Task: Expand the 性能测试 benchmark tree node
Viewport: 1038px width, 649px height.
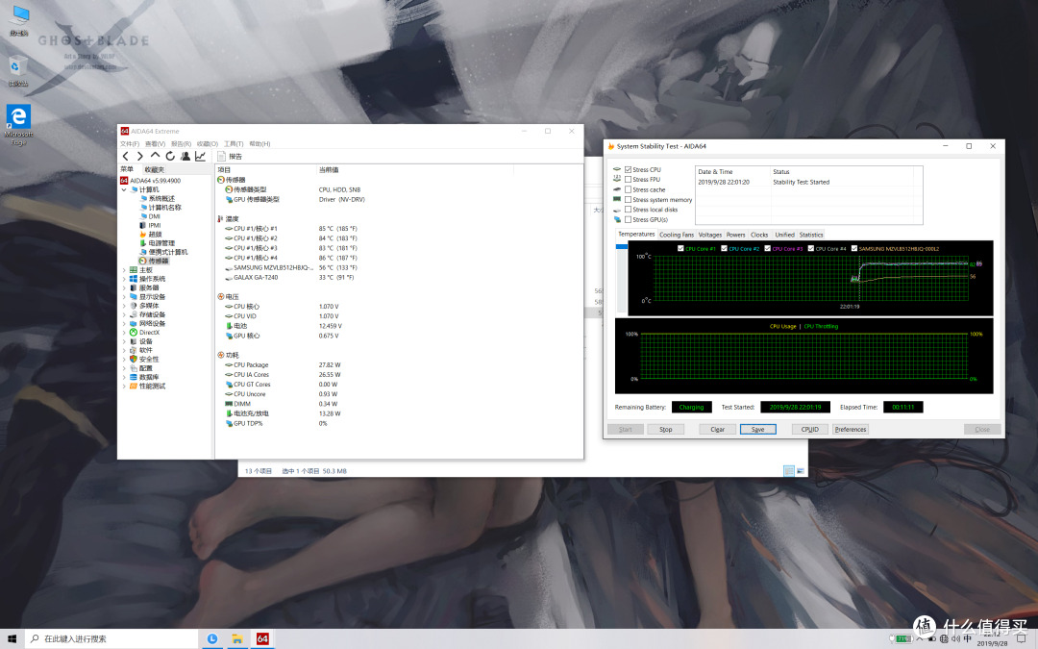Action: 124,387
